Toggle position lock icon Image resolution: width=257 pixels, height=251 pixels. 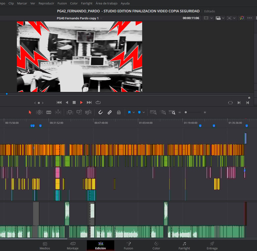pyautogui.click(x=119, y=112)
